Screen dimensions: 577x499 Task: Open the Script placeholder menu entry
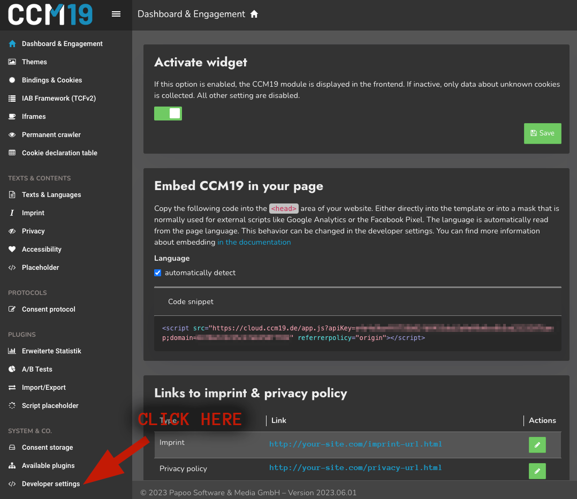pos(50,405)
